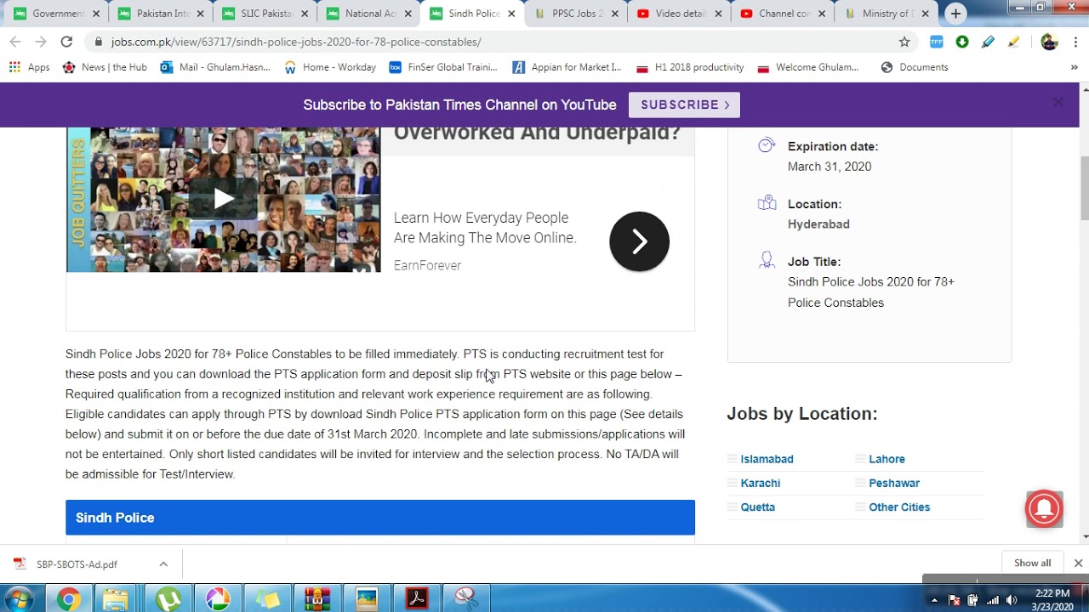Open the green download extension icon
This screenshot has width=1089, height=612.
962,42
